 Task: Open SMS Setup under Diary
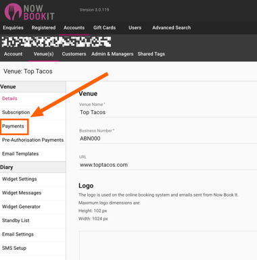click(32, 248)
